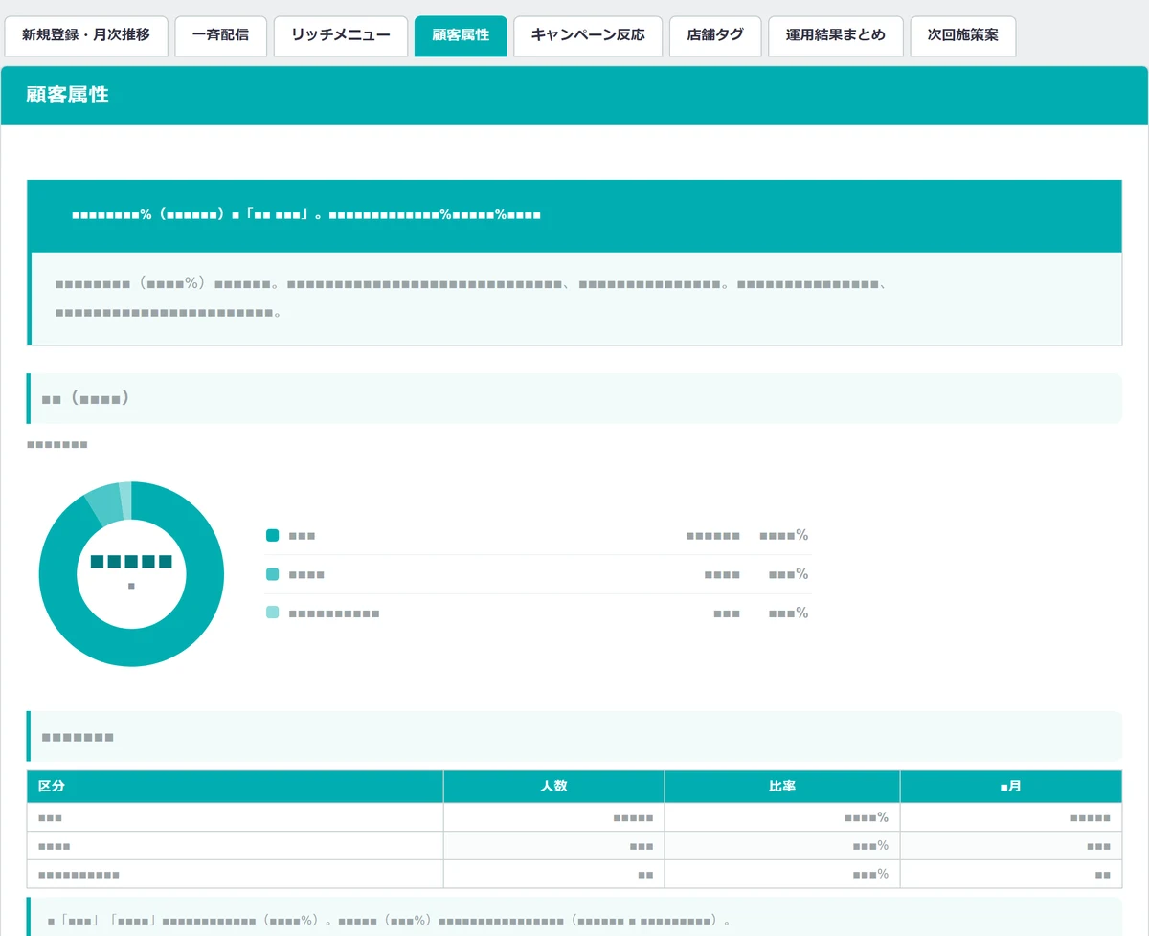Select the リッチメニュー tab
Screen dimensions: 1149x936
click(x=341, y=35)
